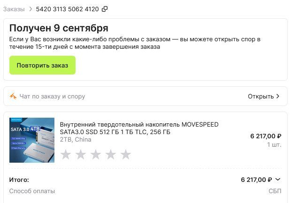This screenshot has width=290, height=203.
Task: Open chat via the Открыть chevron arrow
Action: [x=278, y=96]
